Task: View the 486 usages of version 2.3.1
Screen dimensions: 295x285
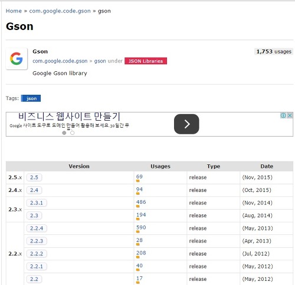Action: [x=141, y=202]
